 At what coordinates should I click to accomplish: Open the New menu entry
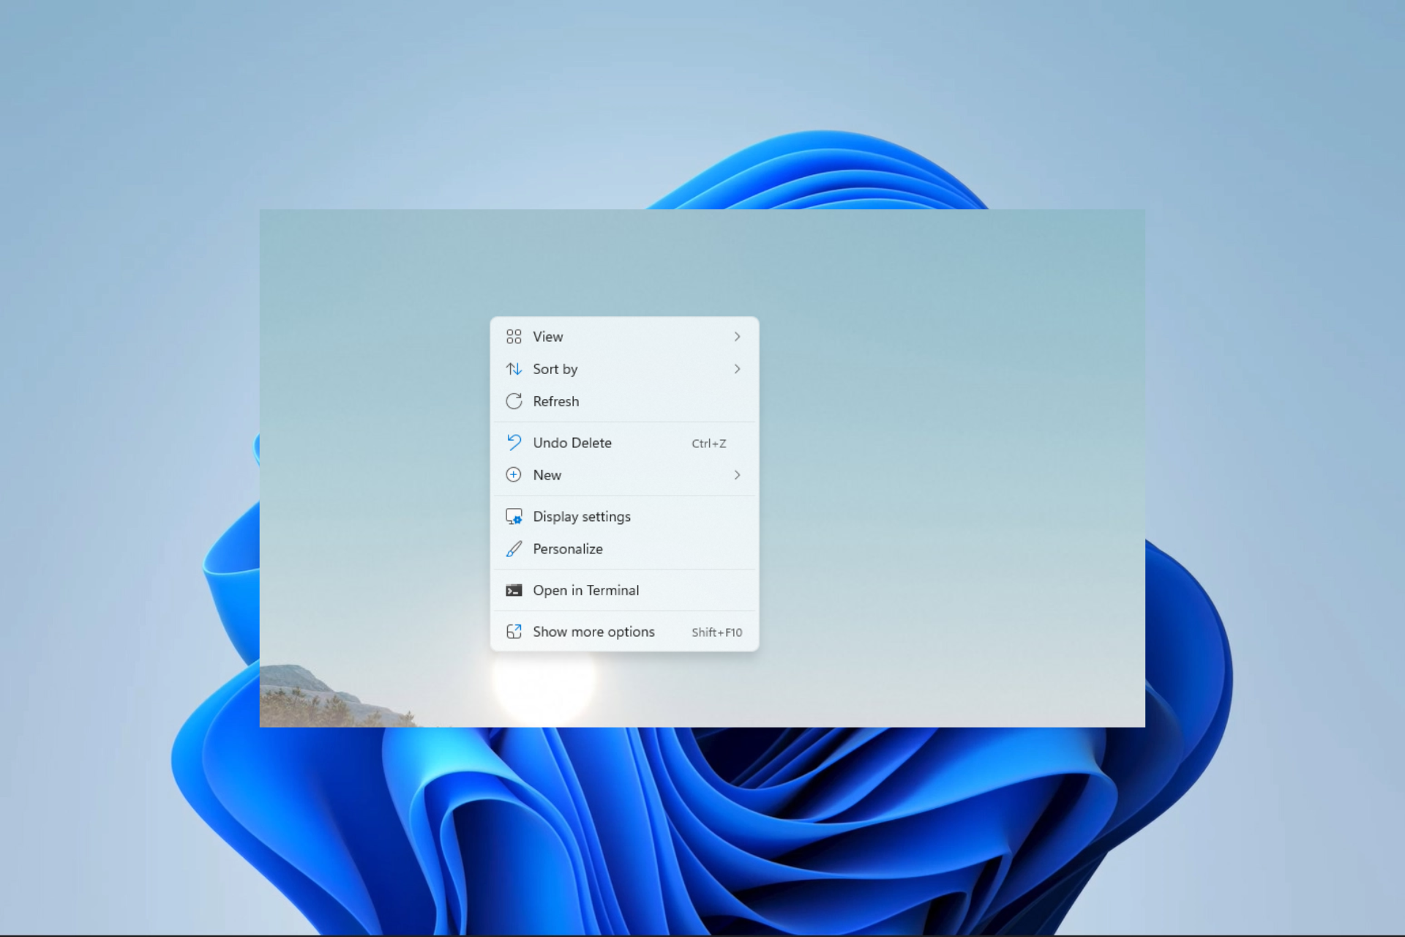pos(624,475)
